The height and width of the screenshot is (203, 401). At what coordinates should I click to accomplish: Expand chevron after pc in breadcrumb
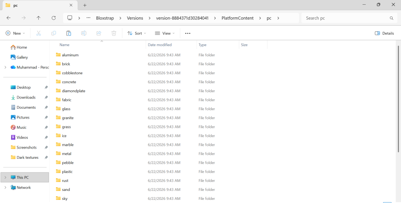(x=278, y=18)
